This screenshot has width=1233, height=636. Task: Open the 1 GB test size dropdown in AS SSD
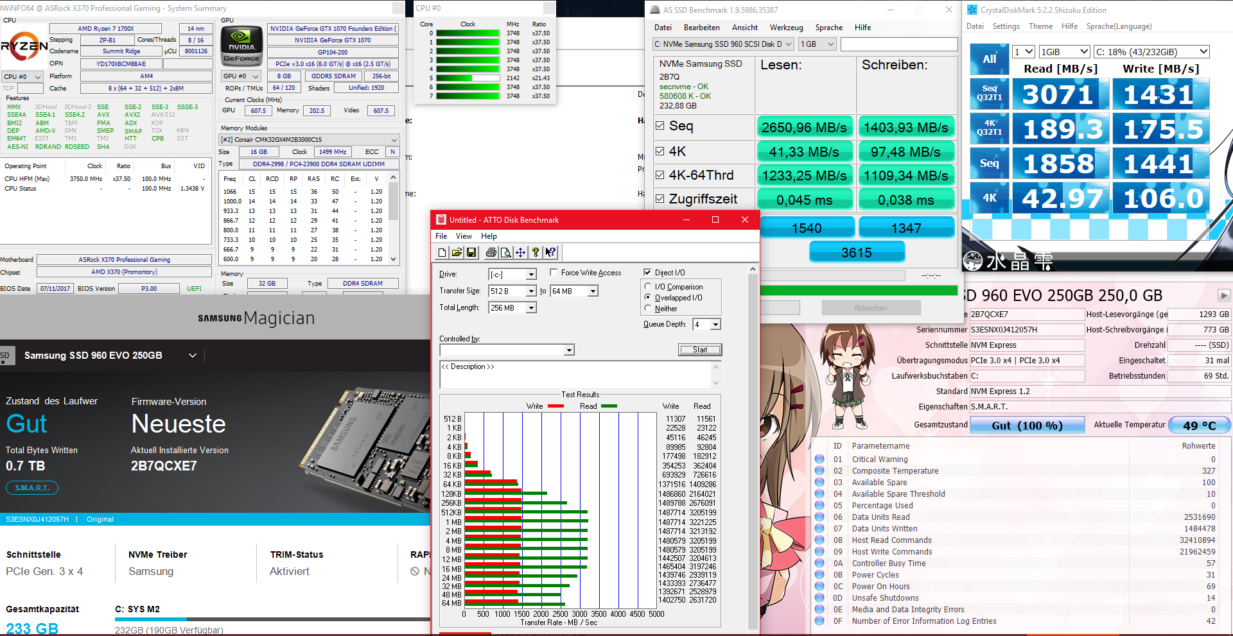(818, 44)
